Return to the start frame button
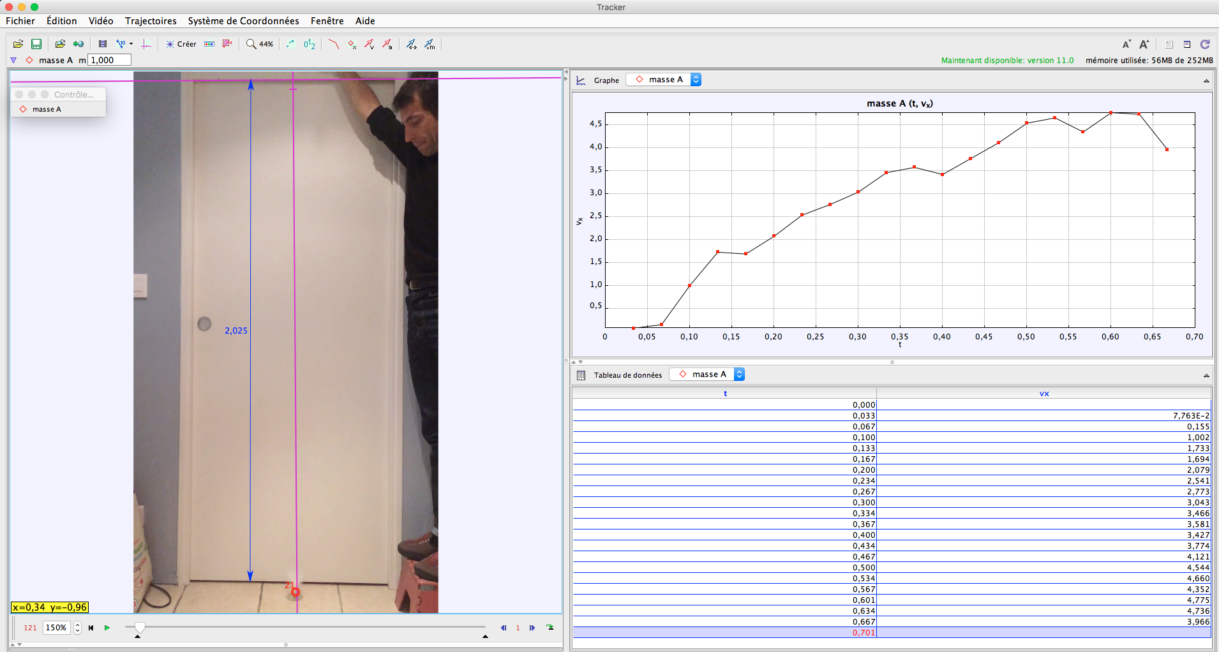 91,628
